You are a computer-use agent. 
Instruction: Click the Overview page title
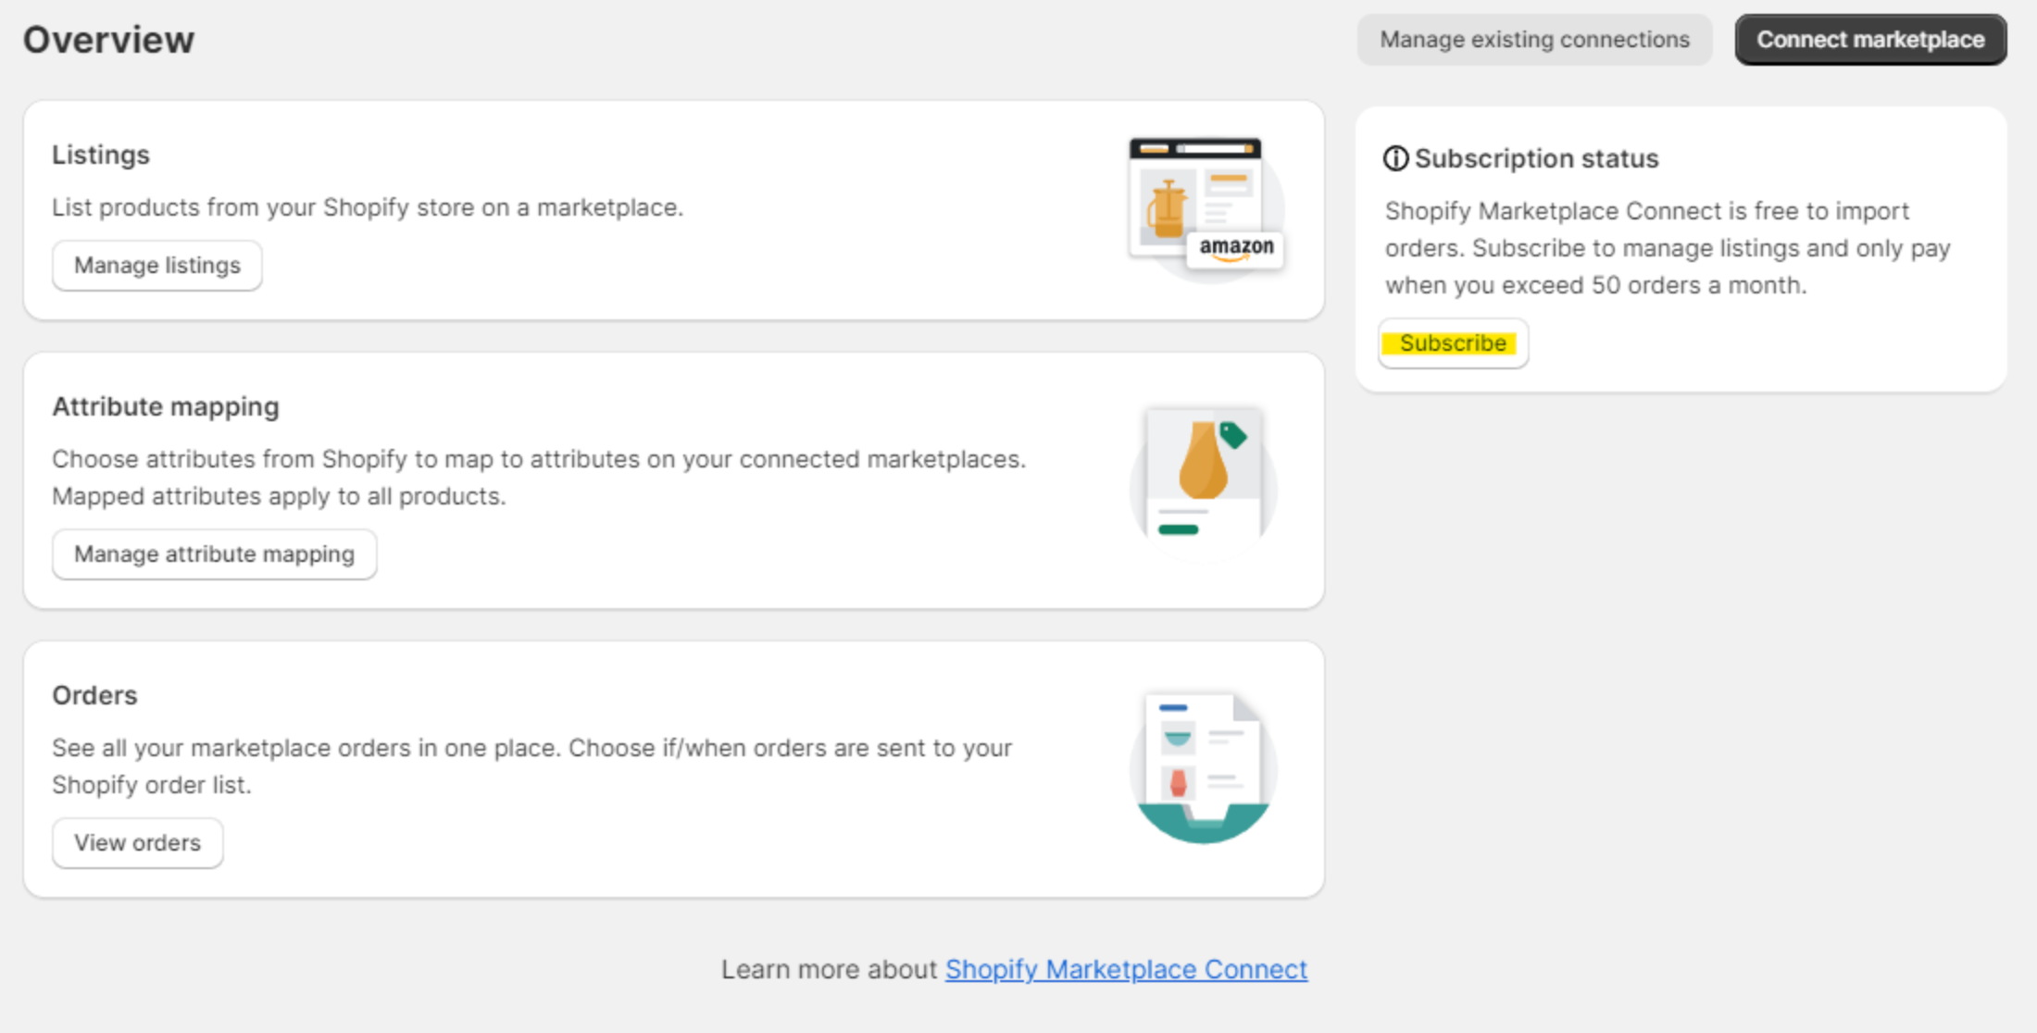pos(108,40)
